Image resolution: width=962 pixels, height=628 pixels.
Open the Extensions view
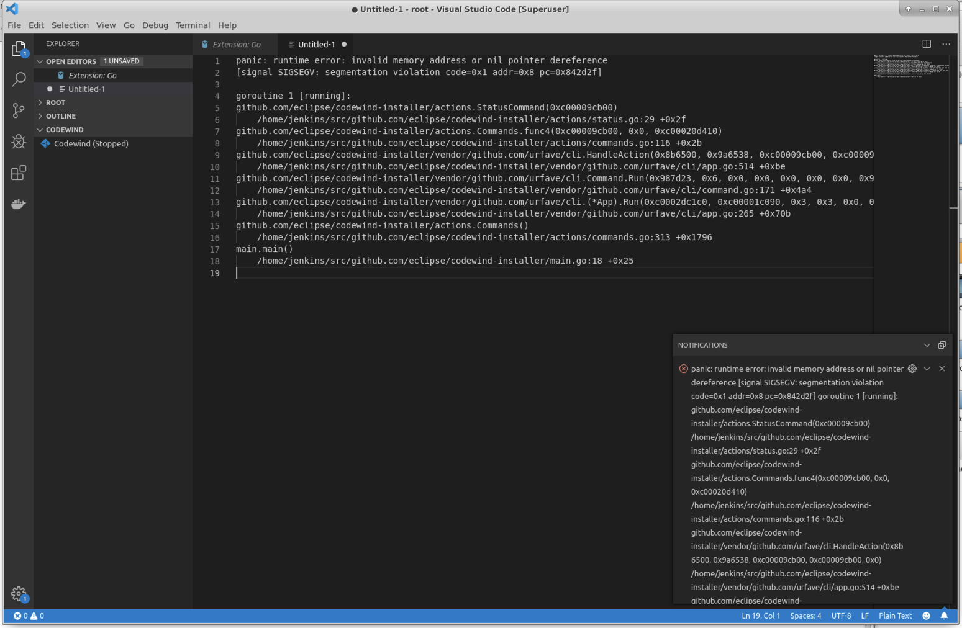tap(19, 173)
